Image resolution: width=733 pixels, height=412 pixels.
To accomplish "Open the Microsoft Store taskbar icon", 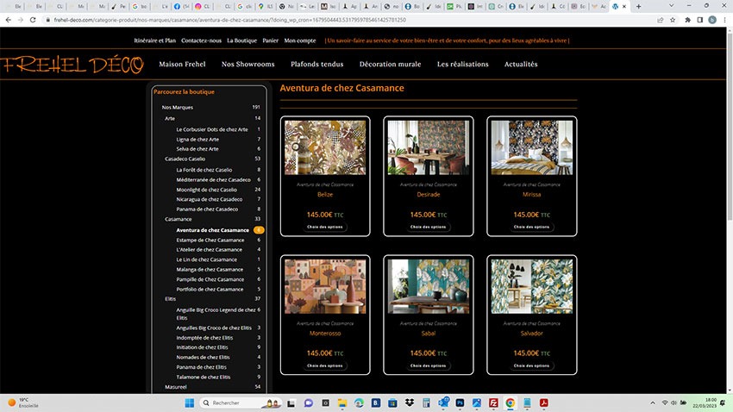I will click(392, 403).
